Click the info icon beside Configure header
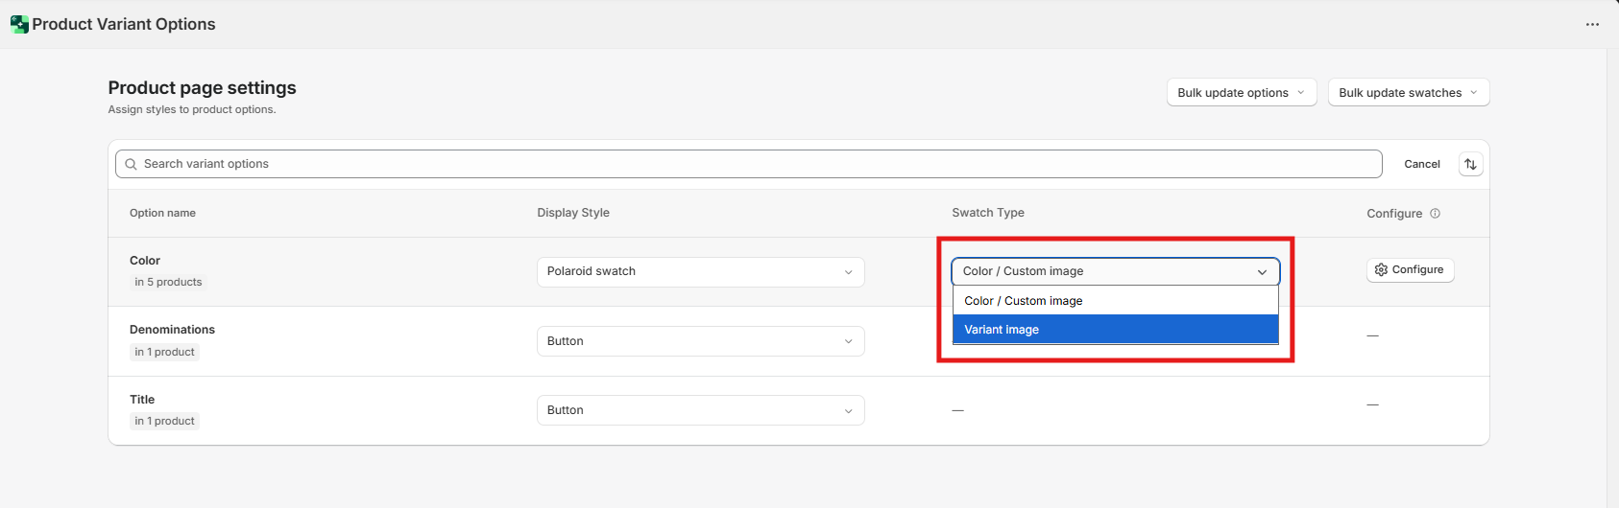The width and height of the screenshot is (1619, 508). (x=1435, y=214)
